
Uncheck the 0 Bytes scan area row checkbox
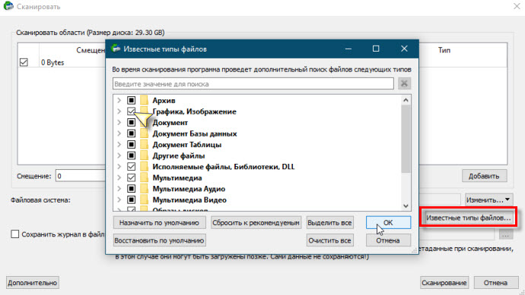pos(24,62)
